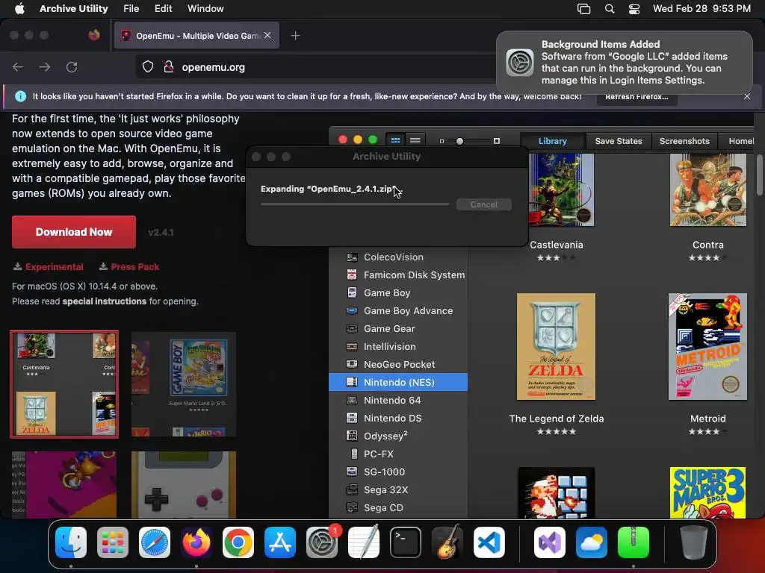Click The Legend of Zelda cover art

point(556,346)
